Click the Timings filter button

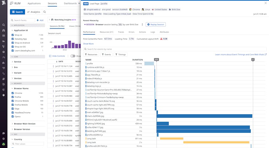(120, 55)
